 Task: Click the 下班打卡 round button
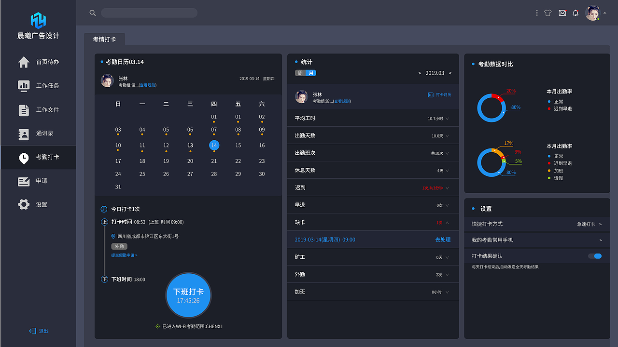[x=188, y=295]
